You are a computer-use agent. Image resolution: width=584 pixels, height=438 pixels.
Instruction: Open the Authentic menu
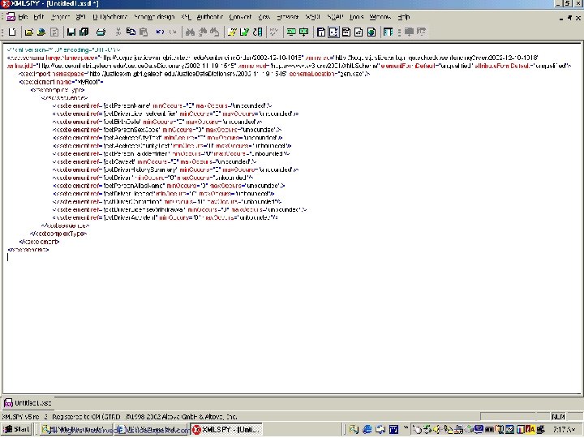tap(210, 17)
